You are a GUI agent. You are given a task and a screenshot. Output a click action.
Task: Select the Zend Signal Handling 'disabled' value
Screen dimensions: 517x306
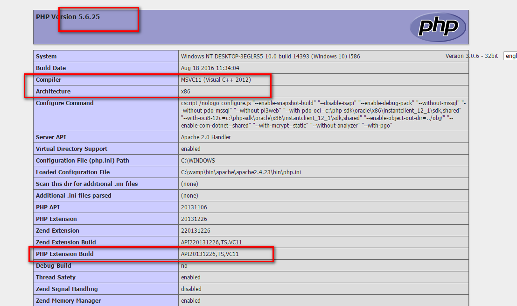point(191,289)
